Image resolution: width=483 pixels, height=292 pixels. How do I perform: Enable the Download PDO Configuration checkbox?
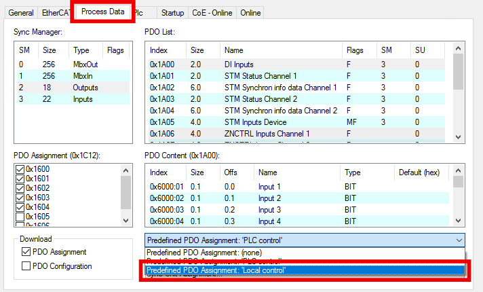(x=26, y=266)
